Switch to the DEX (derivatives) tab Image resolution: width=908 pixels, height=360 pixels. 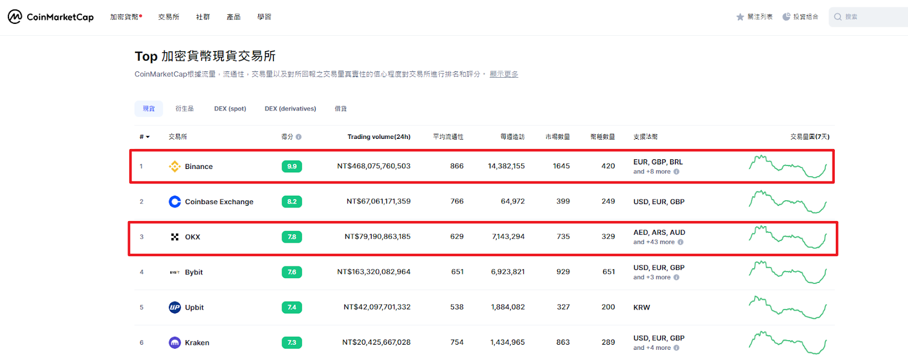coord(291,109)
